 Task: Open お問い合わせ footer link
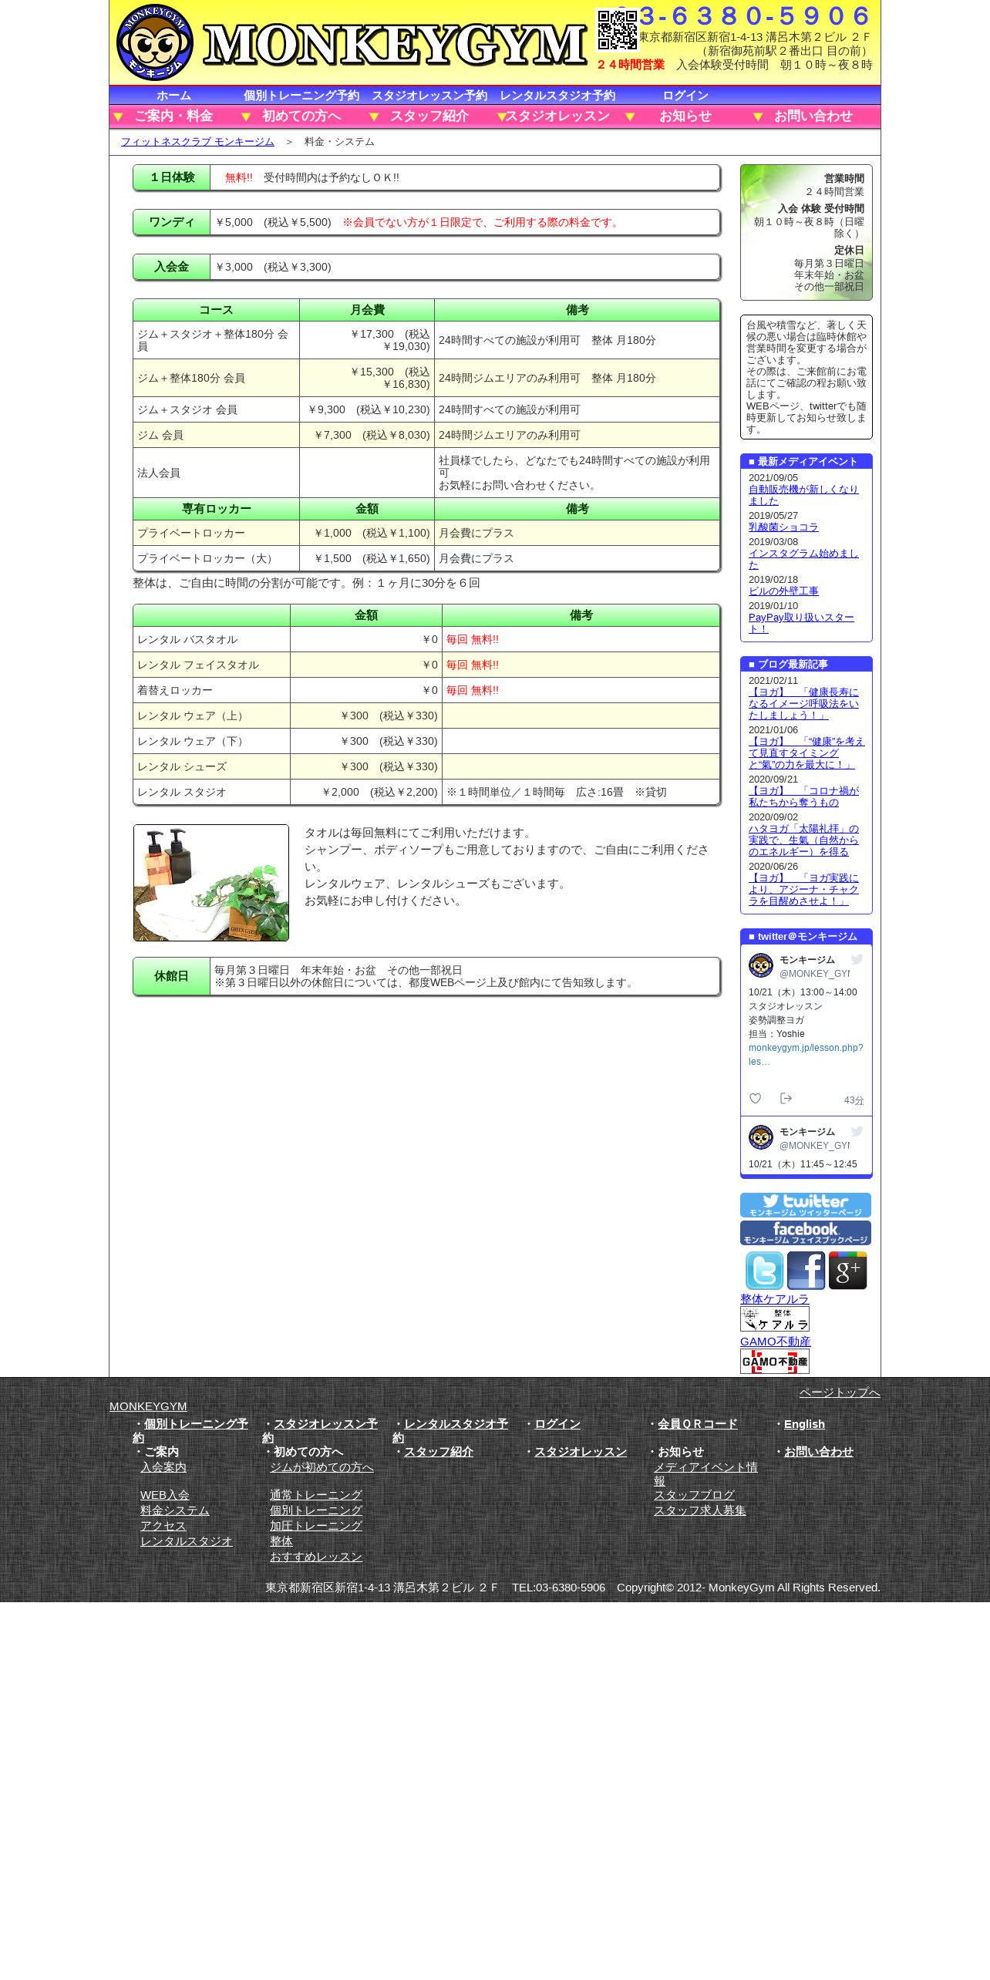[x=818, y=1452]
